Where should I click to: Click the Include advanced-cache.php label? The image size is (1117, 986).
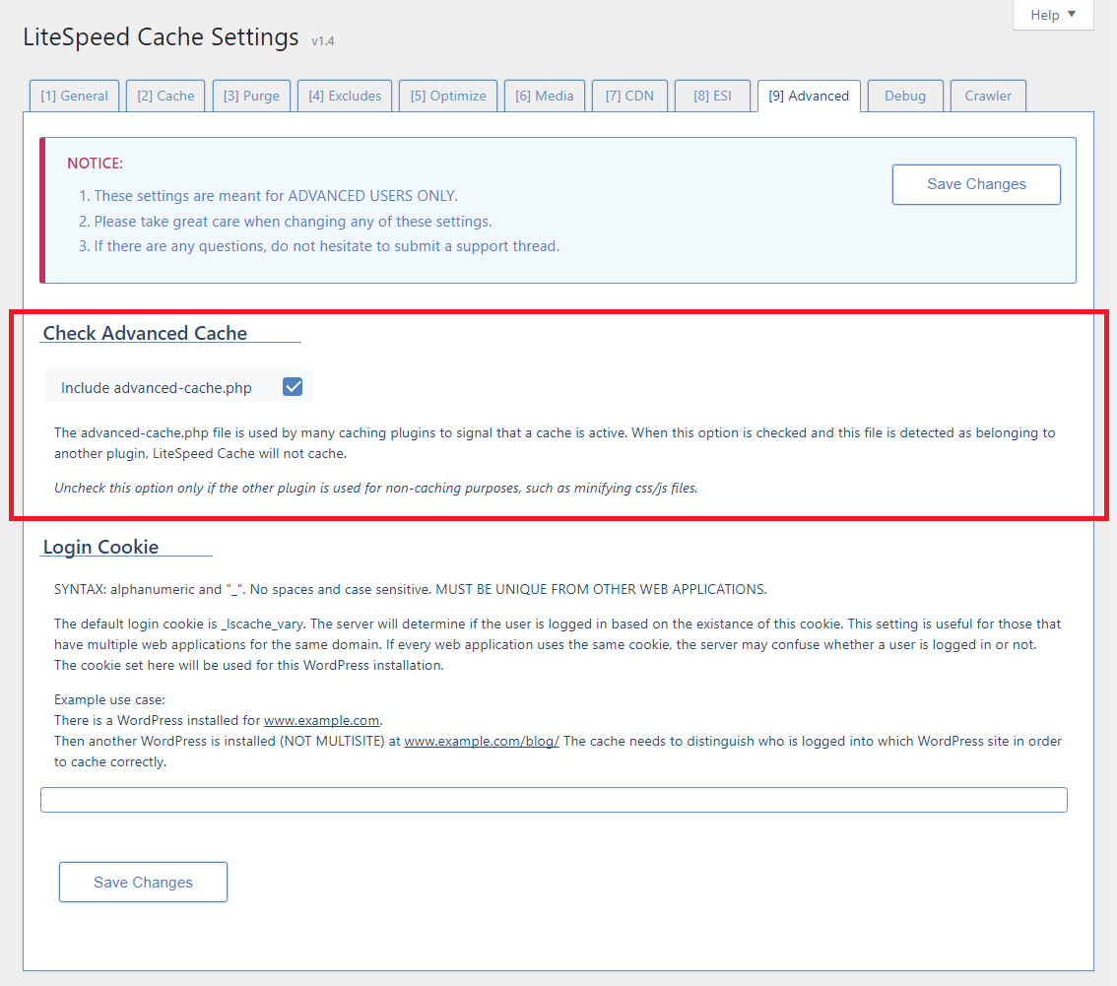156,387
